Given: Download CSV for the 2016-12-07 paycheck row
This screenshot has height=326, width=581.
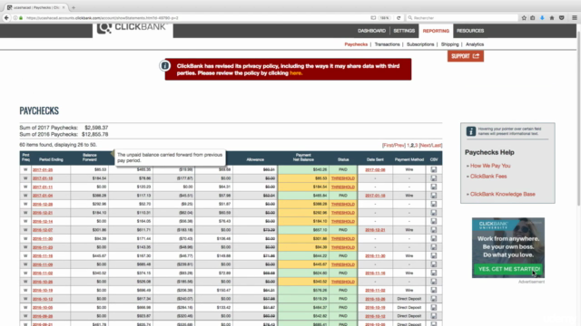Looking at the screenshot, I should pyautogui.click(x=434, y=230).
